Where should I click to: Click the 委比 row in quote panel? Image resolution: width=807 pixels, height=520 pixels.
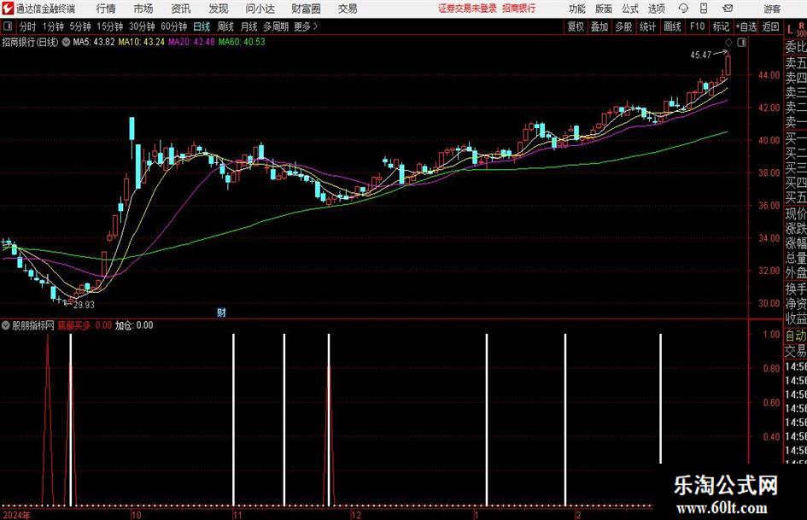point(796,47)
